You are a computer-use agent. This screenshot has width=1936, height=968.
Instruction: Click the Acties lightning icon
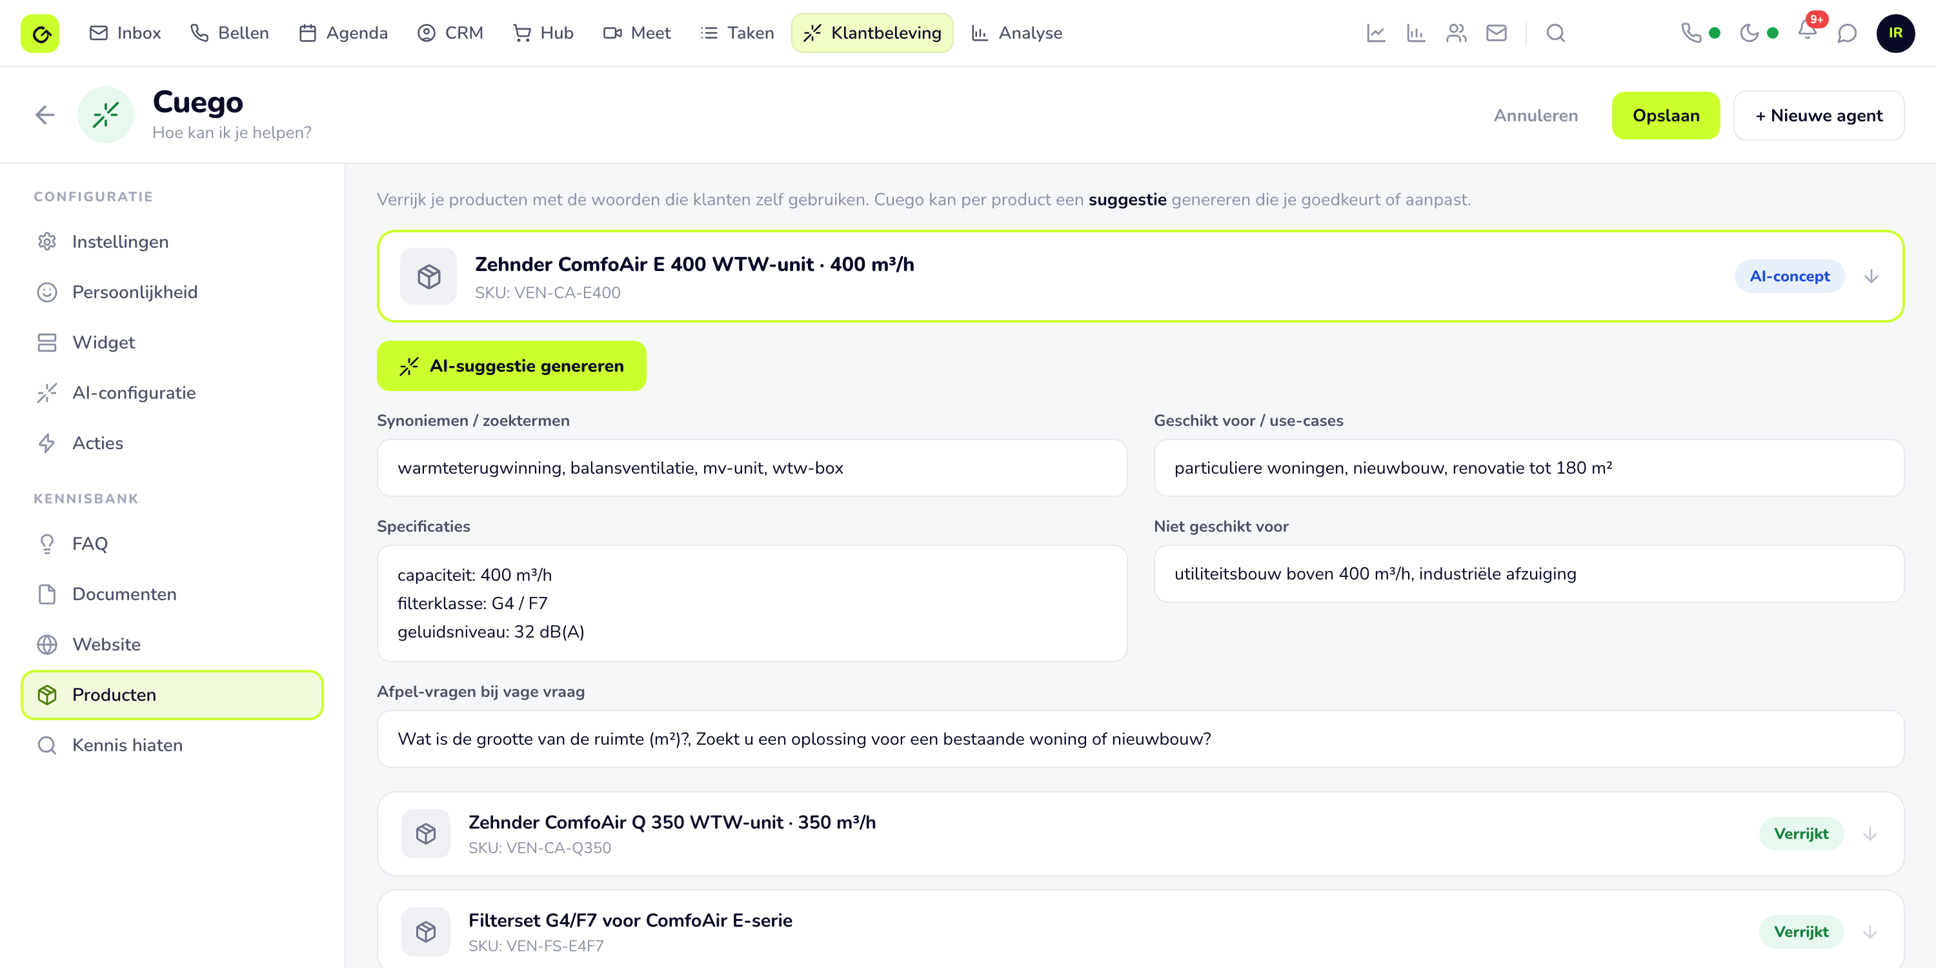coord(47,443)
